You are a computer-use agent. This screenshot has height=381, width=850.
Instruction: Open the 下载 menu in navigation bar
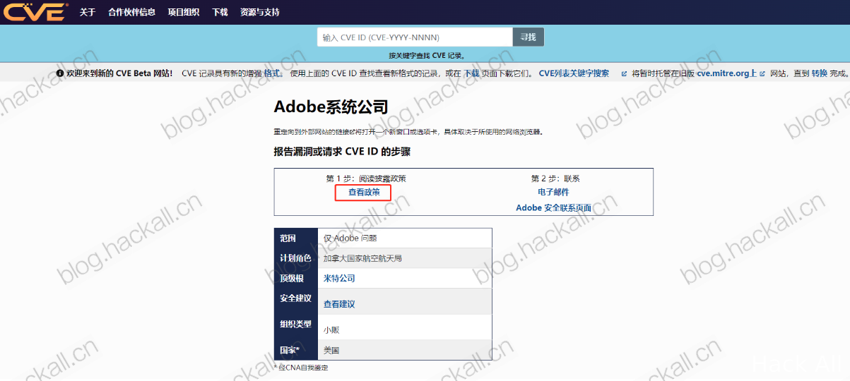tap(220, 12)
